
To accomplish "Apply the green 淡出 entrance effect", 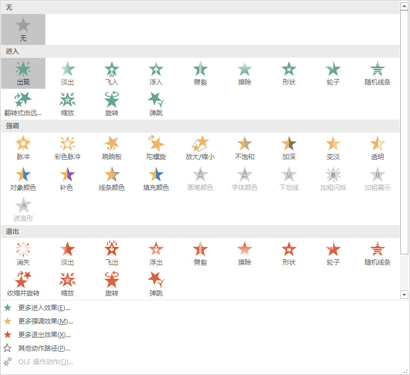I will [x=68, y=74].
